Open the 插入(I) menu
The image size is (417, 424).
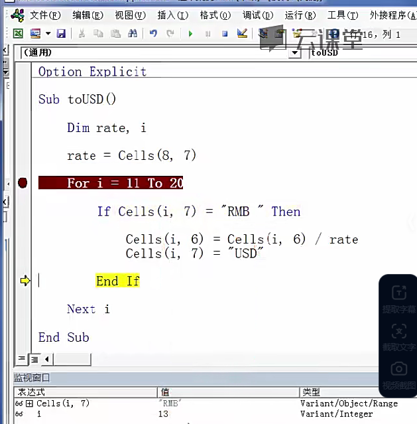[172, 15]
